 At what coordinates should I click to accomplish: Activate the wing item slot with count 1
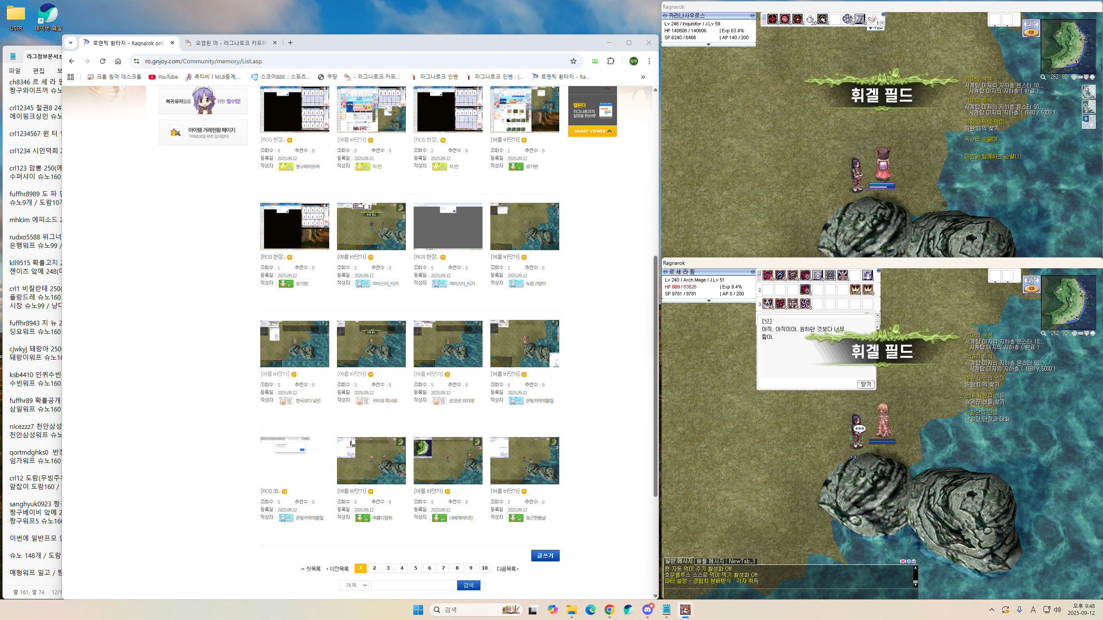[872, 19]
